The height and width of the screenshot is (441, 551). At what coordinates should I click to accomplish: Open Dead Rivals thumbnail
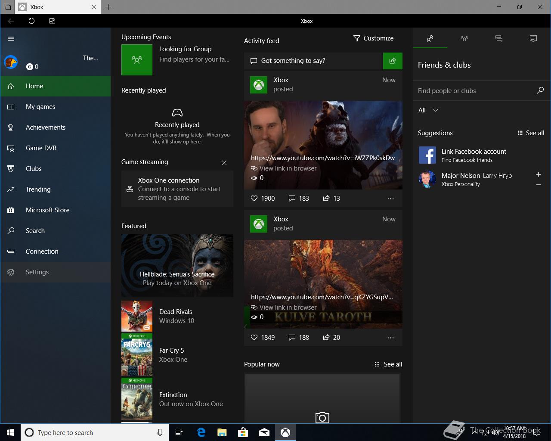(x=137, y=316)
